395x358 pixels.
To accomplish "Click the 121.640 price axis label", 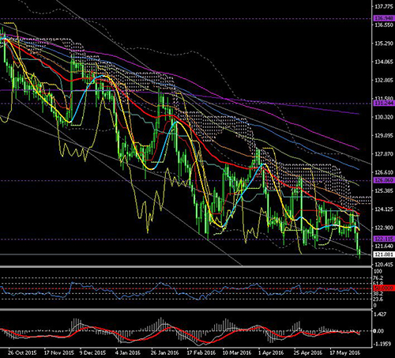I will (384, 247).
